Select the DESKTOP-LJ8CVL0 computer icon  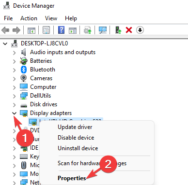tap(15, 43)
